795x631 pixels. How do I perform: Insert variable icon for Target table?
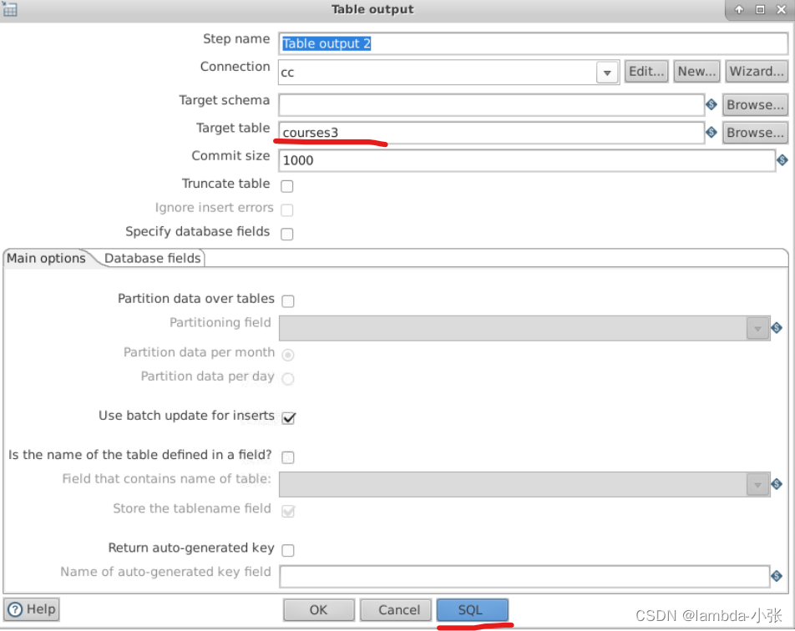pyautogui.click(x=711, y=132)
